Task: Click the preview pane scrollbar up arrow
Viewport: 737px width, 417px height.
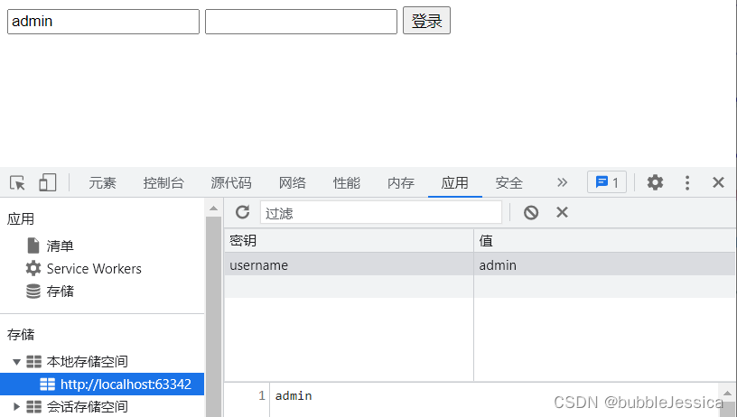Action: 727,394
